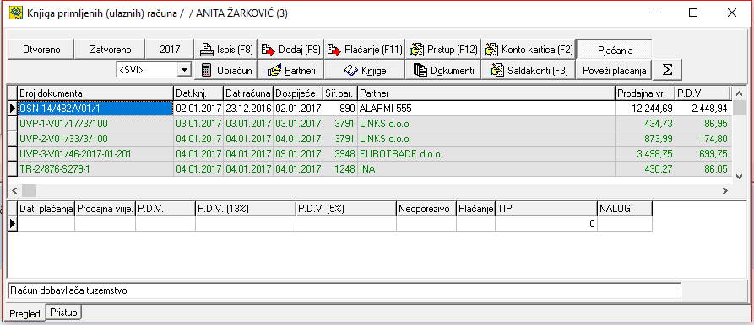Maximize the Knjiga primljenih računa window
Image resolution: width=754 pixels, height=325 pixels.
(x=693, y=13)
